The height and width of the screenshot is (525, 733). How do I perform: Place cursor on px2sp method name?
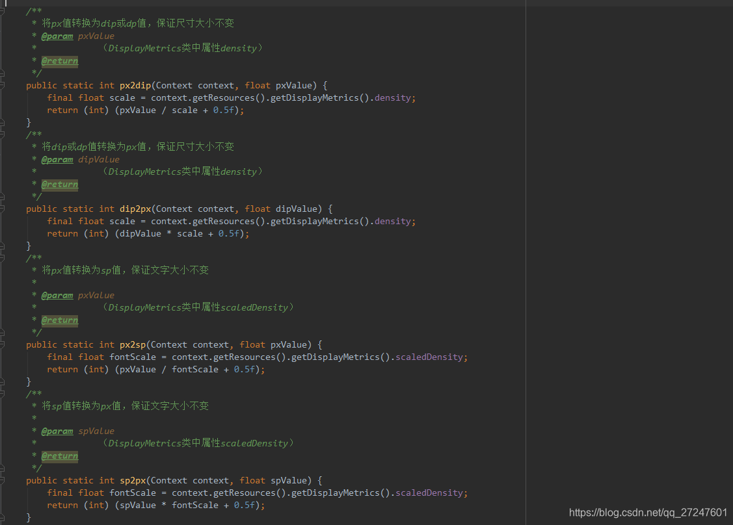[133, 345]
